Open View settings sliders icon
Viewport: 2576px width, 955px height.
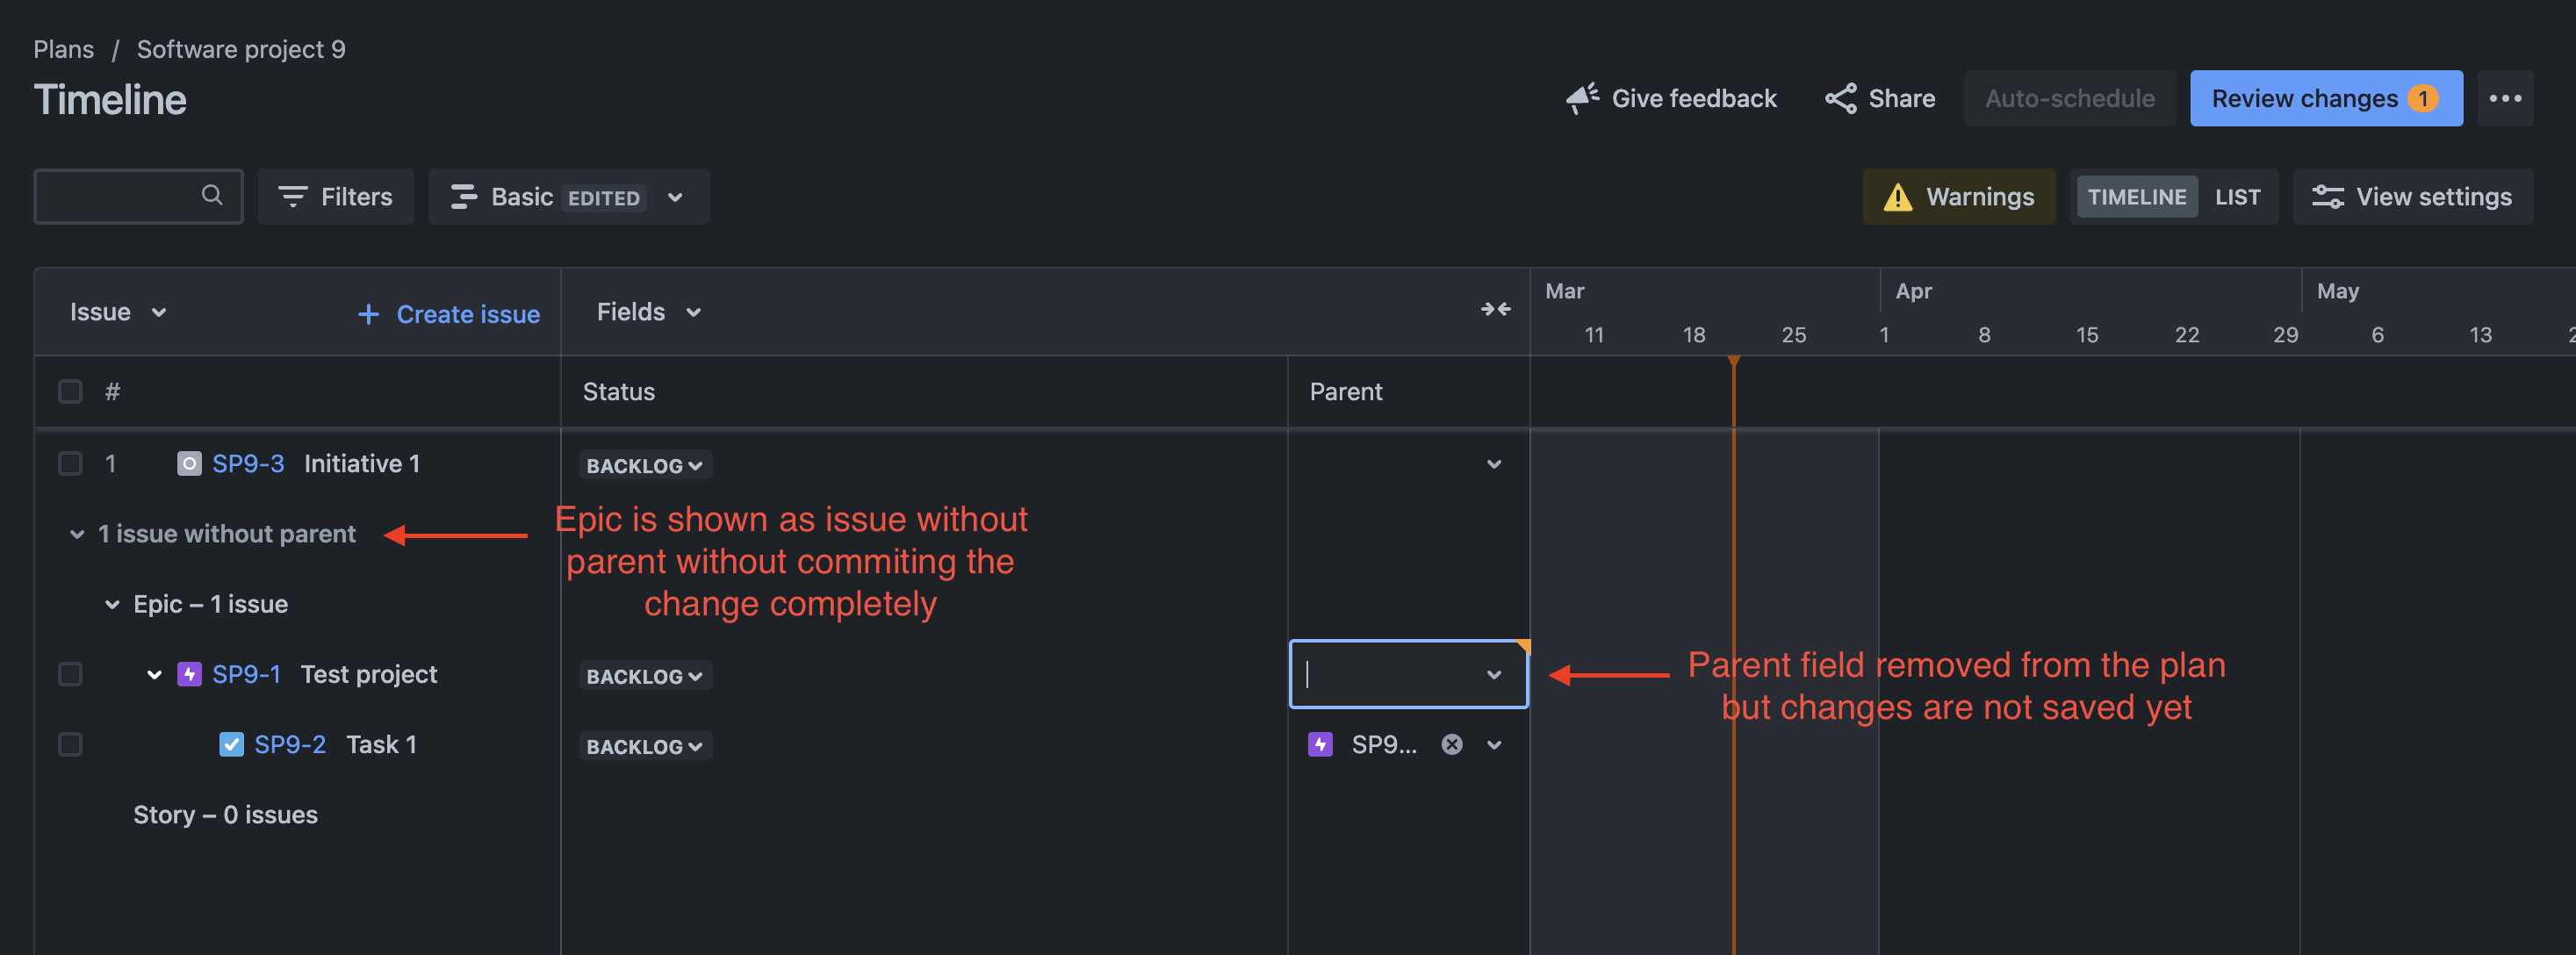(2327, 197)
